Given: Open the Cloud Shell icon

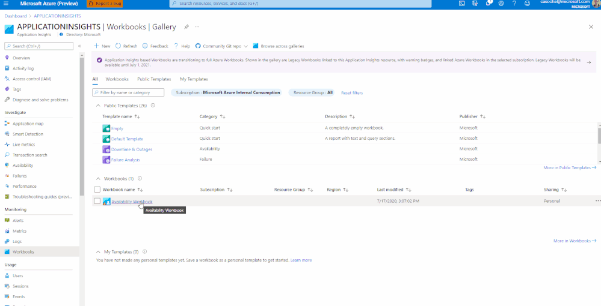Looking at the screenshot, I should [462, 4].
